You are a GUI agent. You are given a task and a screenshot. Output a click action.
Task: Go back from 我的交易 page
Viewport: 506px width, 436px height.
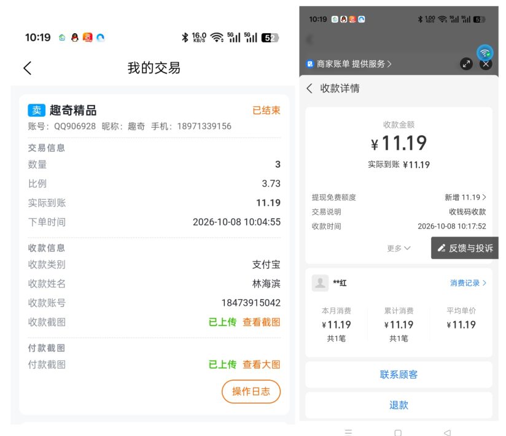28,68
